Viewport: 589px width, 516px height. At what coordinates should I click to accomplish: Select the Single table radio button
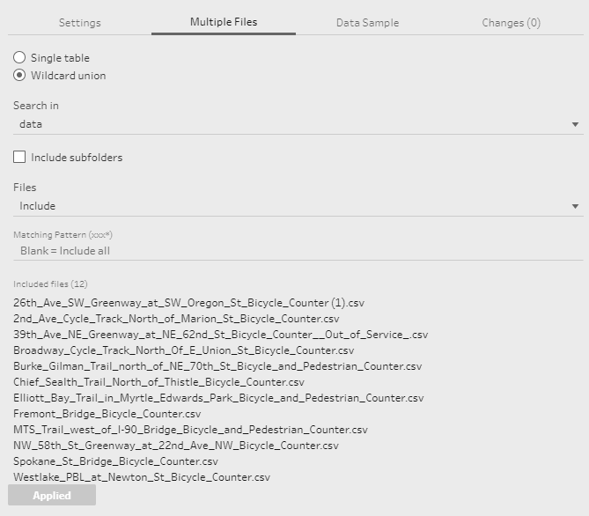tap(19, 57)
